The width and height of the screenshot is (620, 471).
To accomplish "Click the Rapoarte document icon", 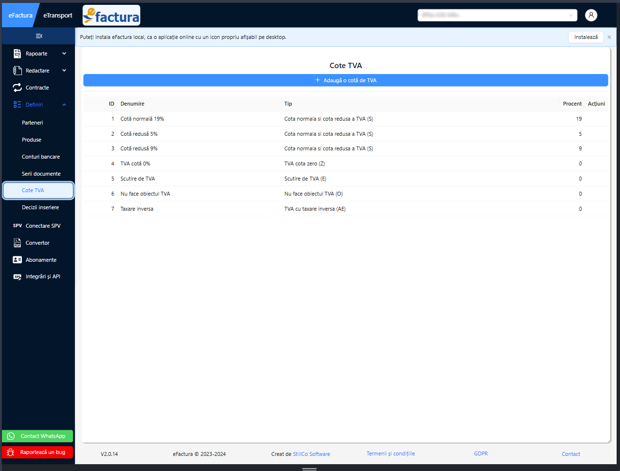I will (18, 54).
